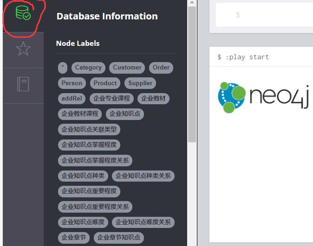Click the sidebar vertical scrollbar thumb
The width and height of the screenshot is (313, 246).
(x=192, y=74)
